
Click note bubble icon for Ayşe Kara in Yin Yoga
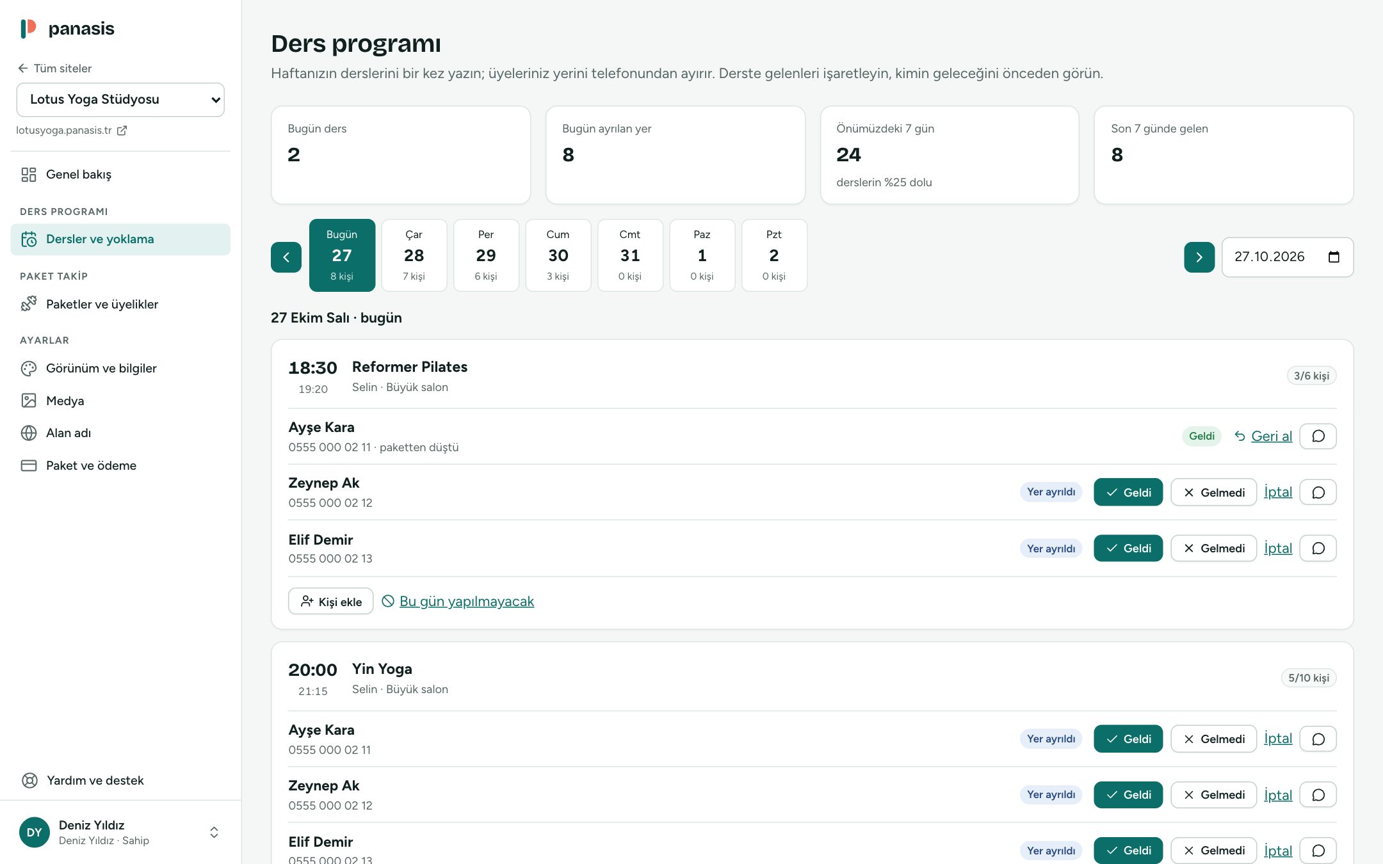point(1318,739)
